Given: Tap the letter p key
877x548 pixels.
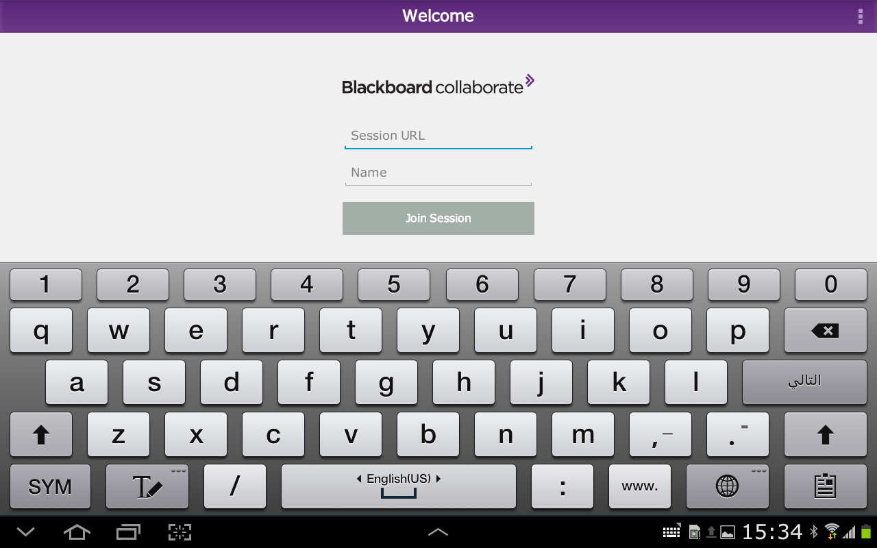Looking at the screenshot, I should (738, 331).
